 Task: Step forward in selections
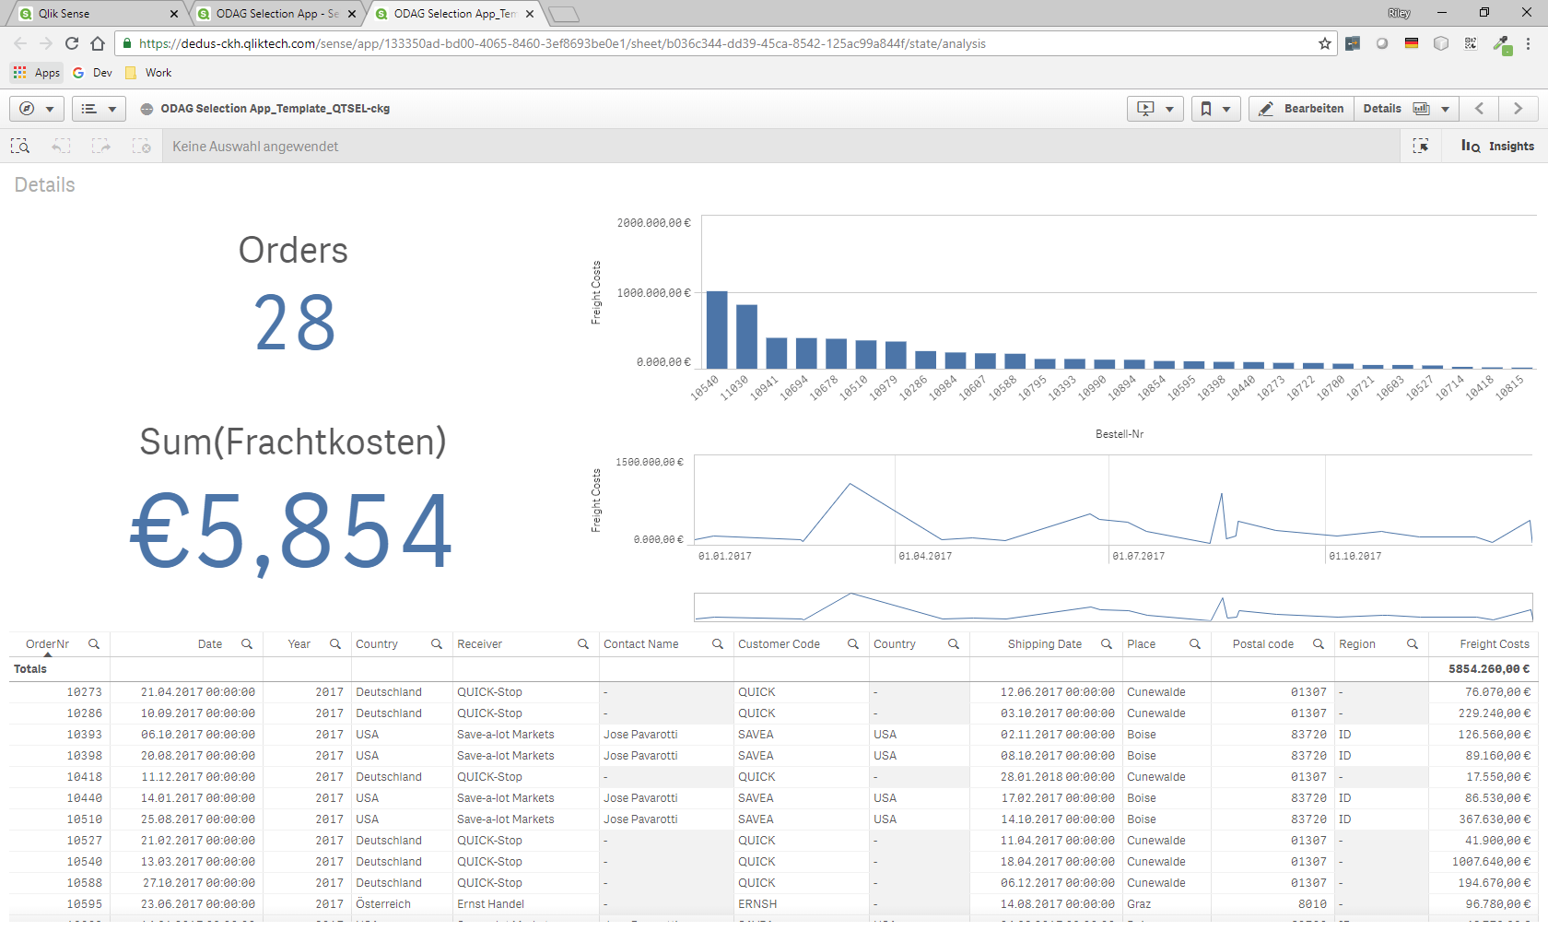point(100,146)
